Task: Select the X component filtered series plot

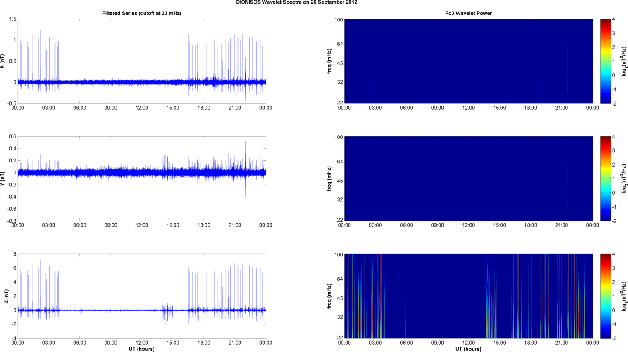Action: [x=142, y=61]
